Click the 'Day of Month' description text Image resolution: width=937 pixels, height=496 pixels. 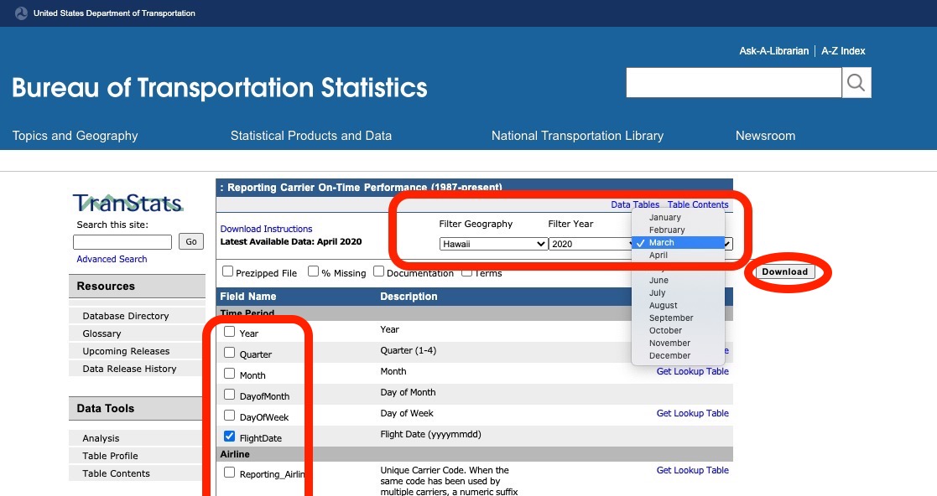click(x=409, y=392)
